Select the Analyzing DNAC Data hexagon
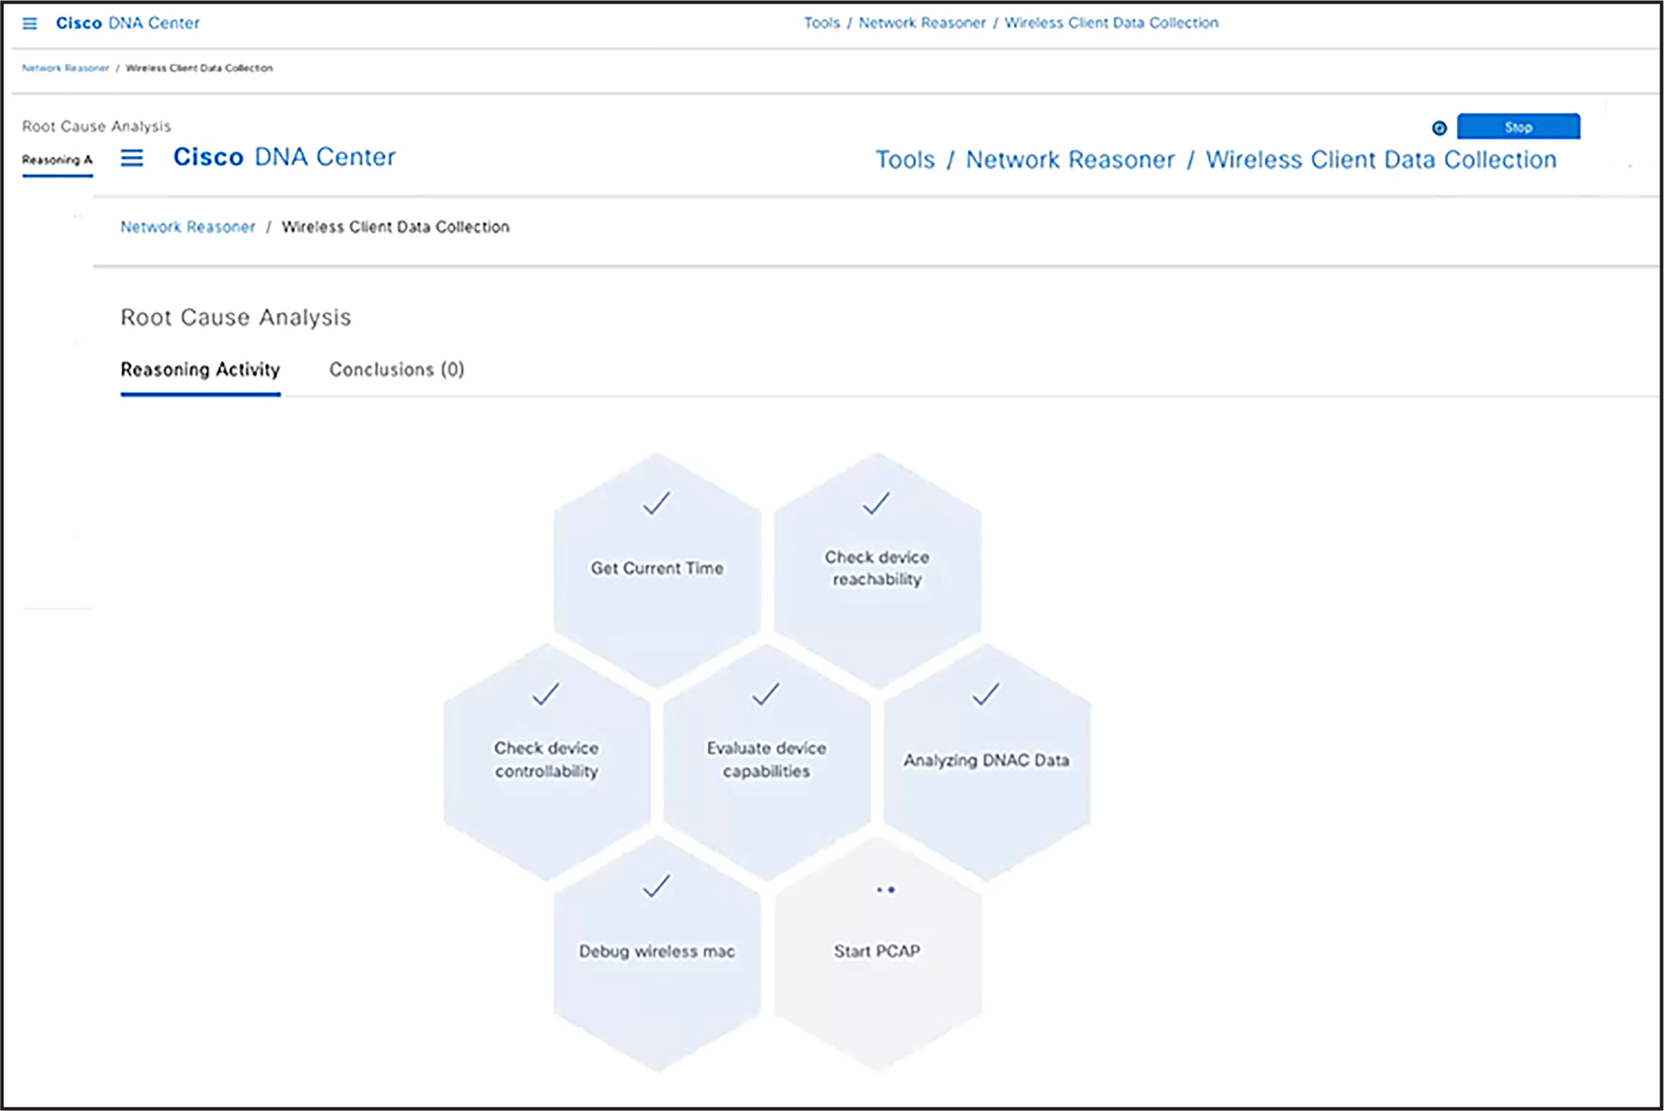The height and width of the screenshot is (1111, 1664). click(x=986, y=761)
